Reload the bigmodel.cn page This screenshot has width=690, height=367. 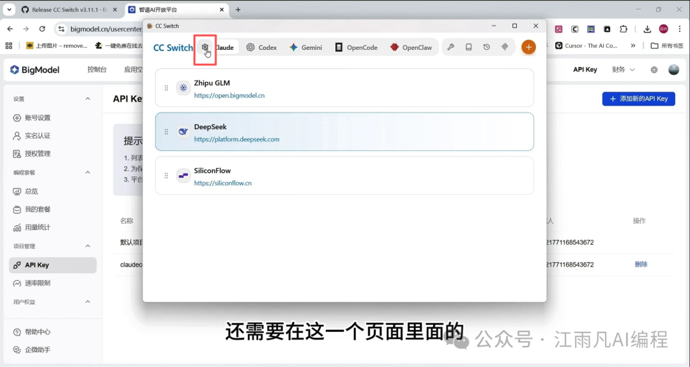42,29
